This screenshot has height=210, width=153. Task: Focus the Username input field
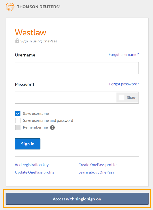(77, 68)
